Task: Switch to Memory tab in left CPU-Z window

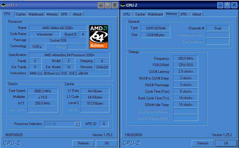Action: point(52,14)
